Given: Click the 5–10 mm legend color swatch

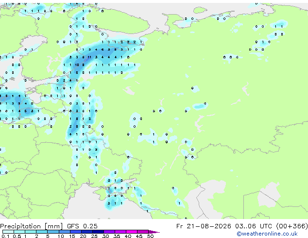Looking at the screenshot, I should [53, 232].
